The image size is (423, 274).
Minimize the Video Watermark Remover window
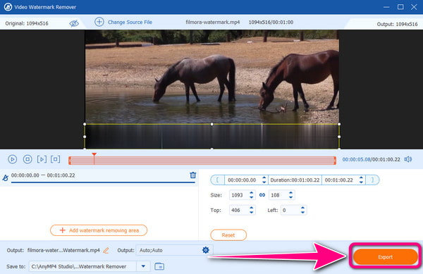click(x=386, y=7)
